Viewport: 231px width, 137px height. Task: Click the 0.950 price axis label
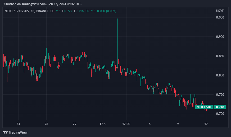220,17
